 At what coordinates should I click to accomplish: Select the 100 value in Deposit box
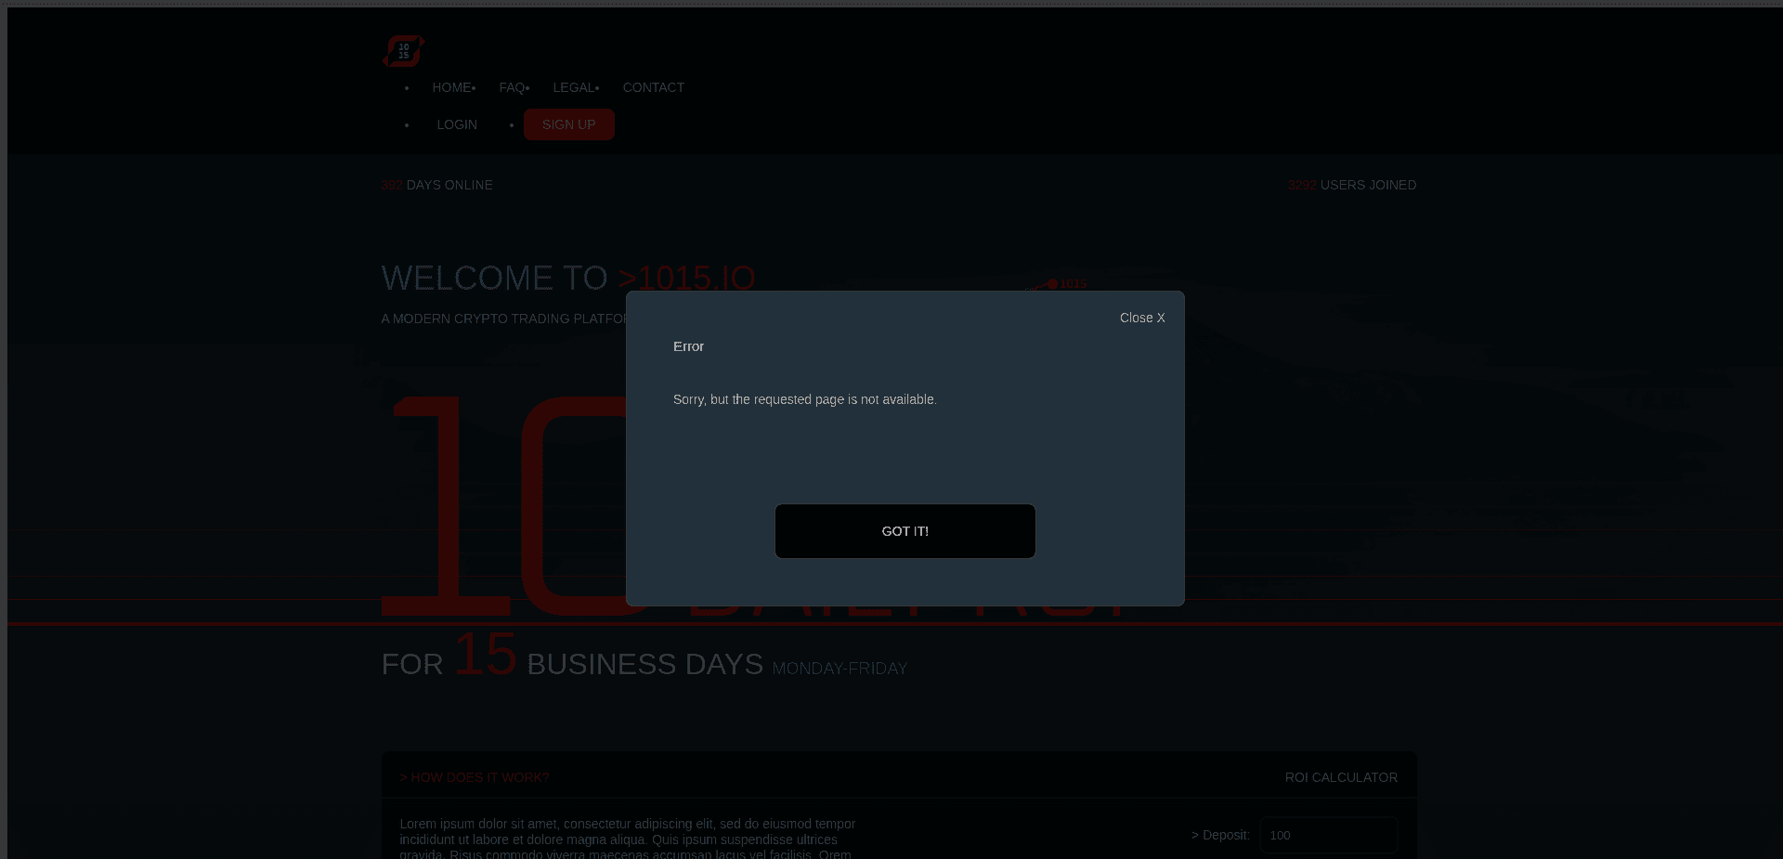1280,835
